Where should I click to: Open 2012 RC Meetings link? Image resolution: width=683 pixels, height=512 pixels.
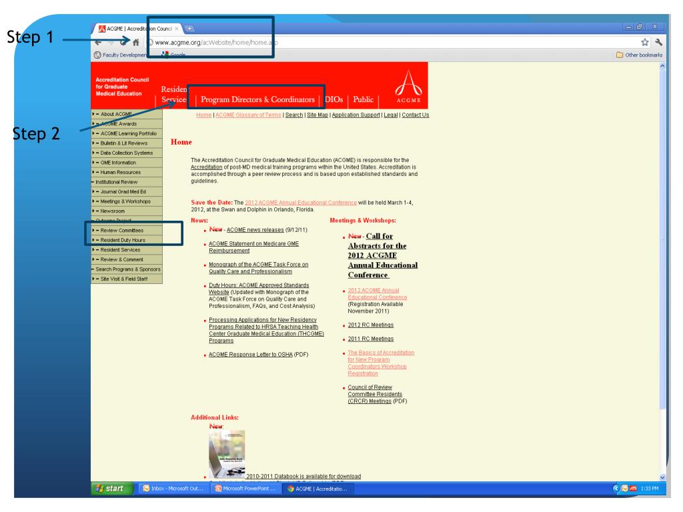pos(371,325)
